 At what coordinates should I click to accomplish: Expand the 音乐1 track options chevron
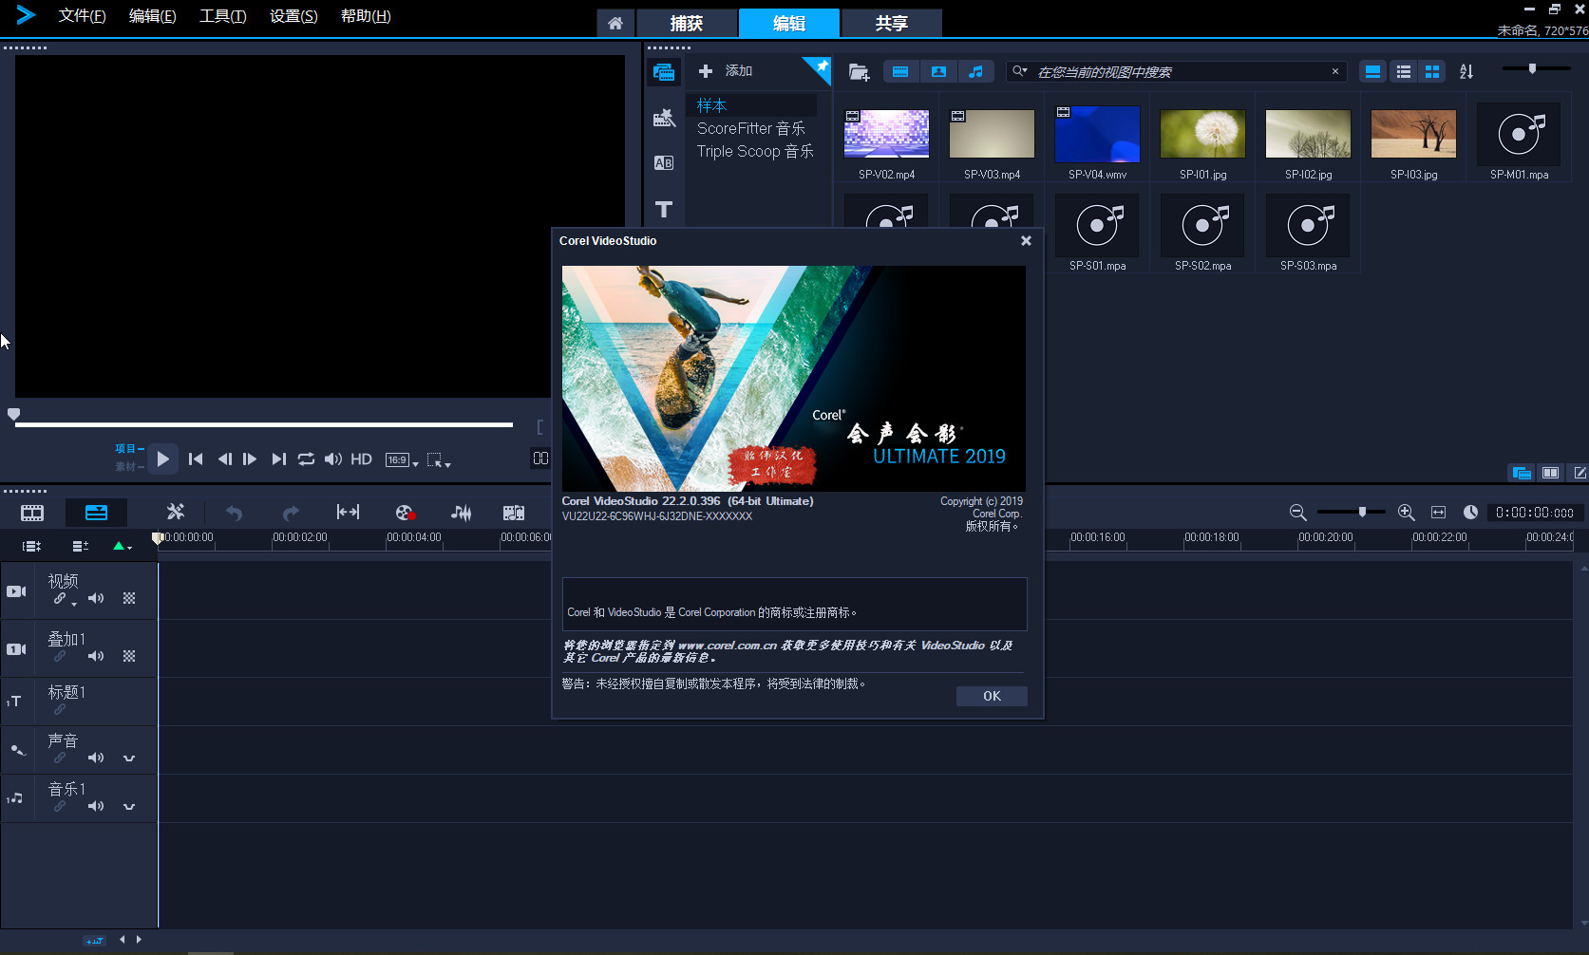pyautogui.click(x=129, y=806)
